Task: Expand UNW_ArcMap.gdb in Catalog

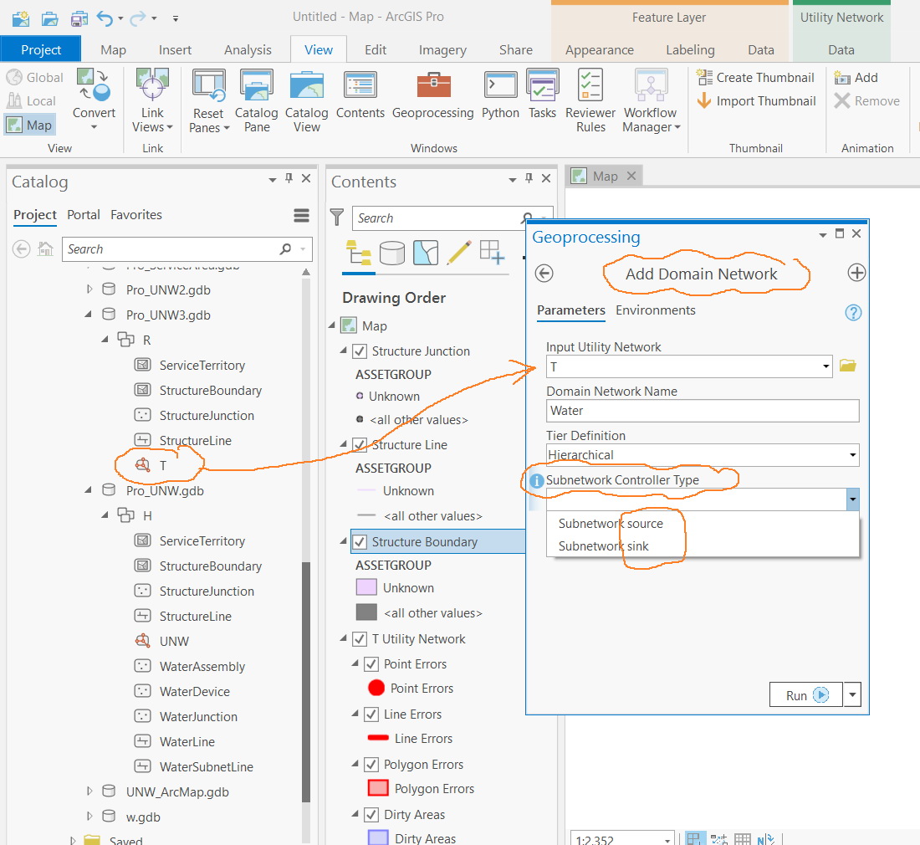Action: coord(89,791)
